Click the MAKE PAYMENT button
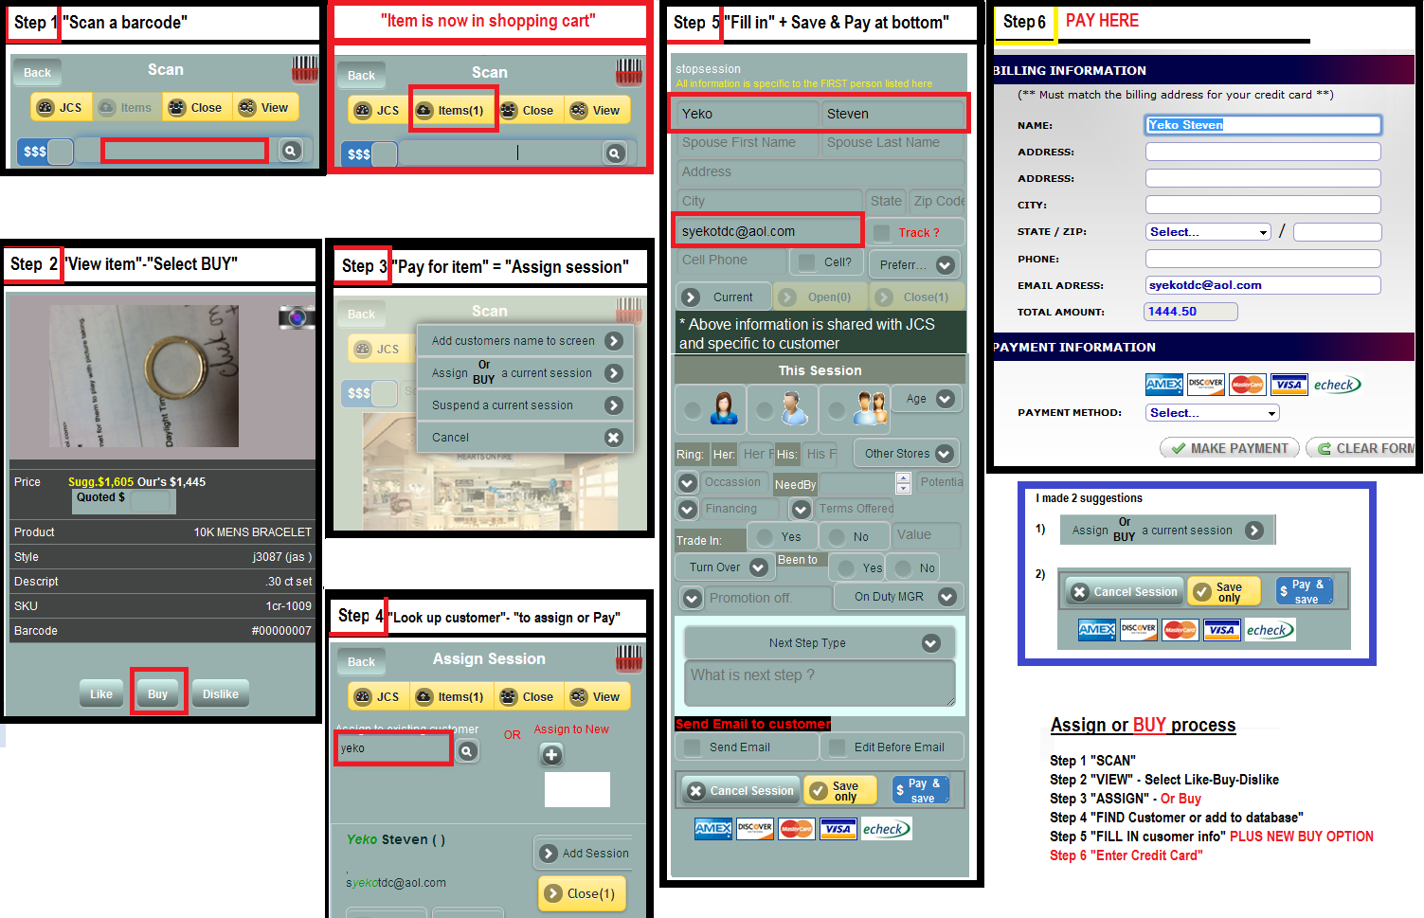The image size is (1424, 918). pos(1230,448)
